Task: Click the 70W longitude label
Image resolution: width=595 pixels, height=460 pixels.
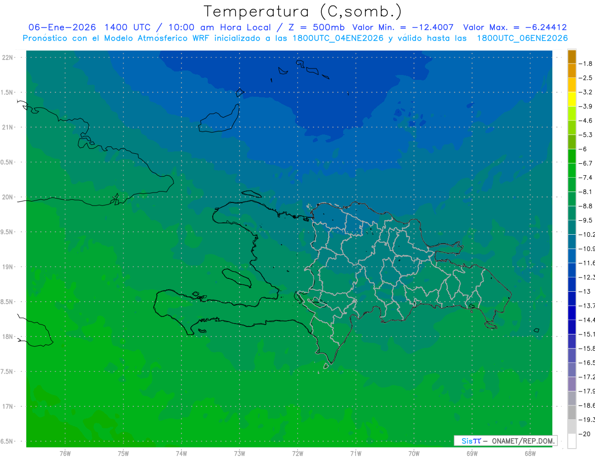Action: point(414,454)
